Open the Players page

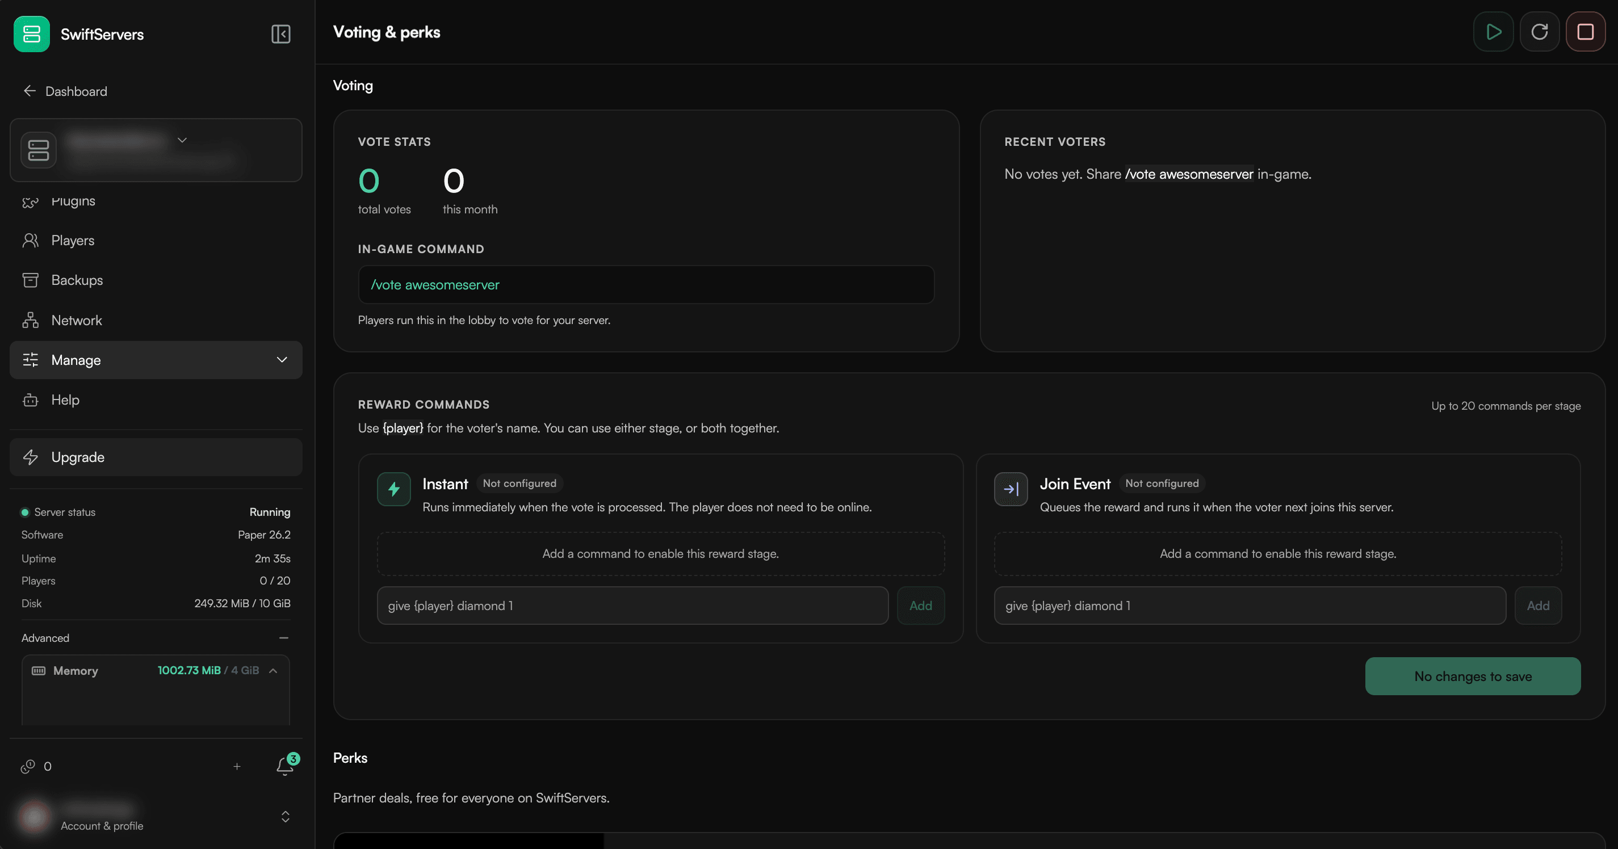(156, 241)
